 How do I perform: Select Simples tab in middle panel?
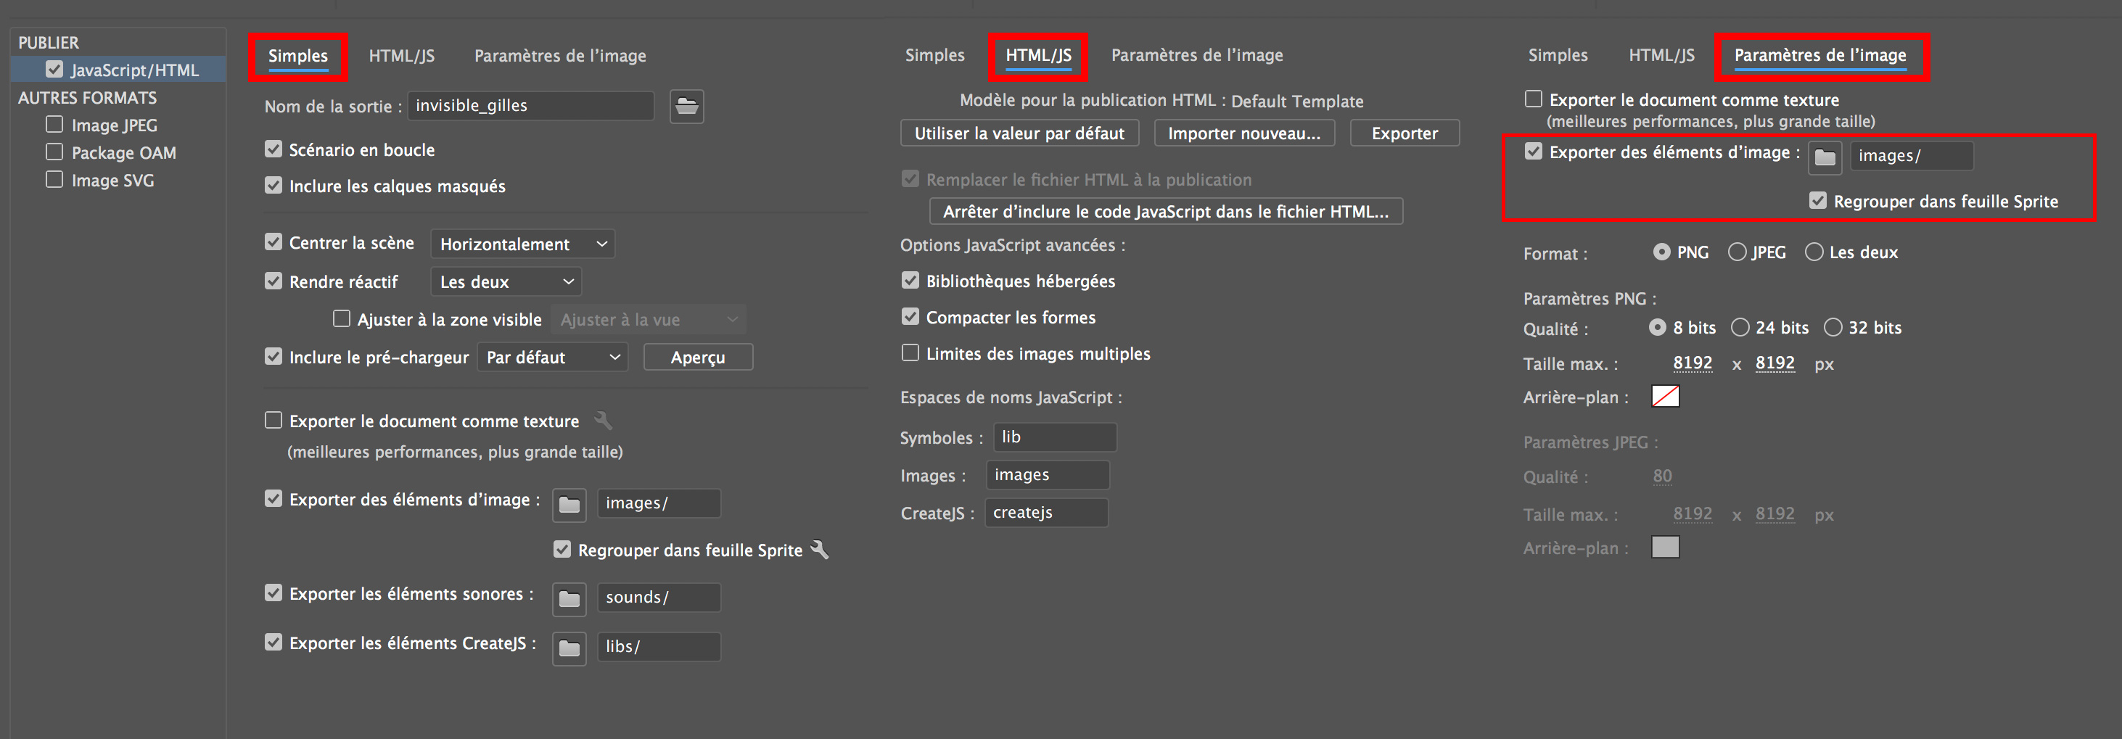(x=935, y=55)
